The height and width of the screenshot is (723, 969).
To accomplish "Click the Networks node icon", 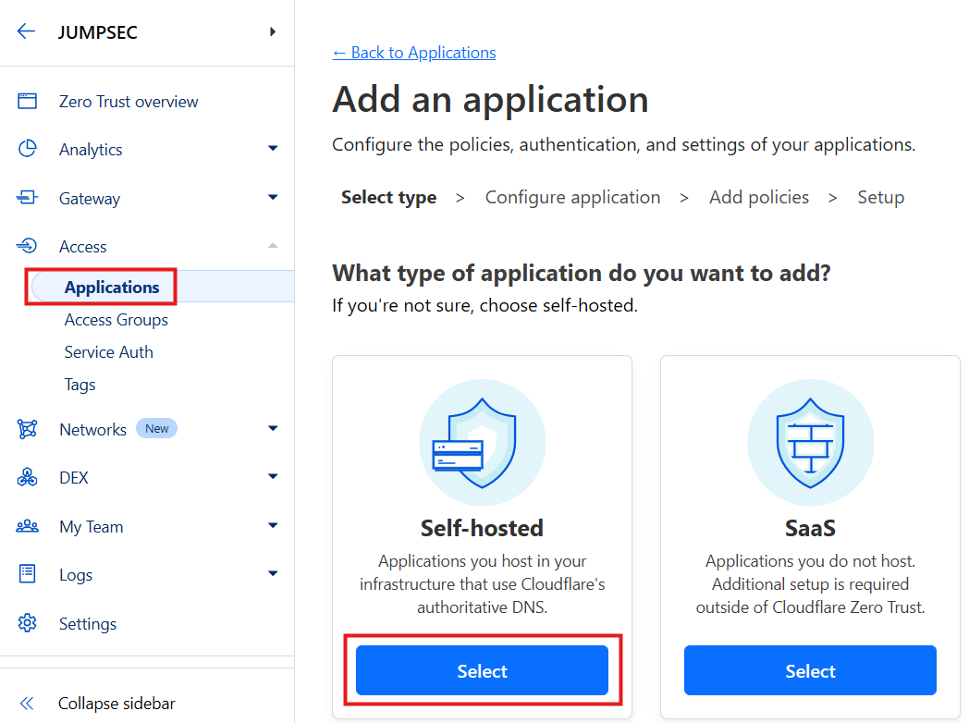I will click(x=27, y=429).
